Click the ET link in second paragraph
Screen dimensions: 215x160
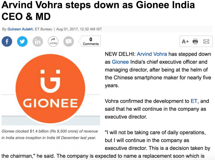pos(194,101)
